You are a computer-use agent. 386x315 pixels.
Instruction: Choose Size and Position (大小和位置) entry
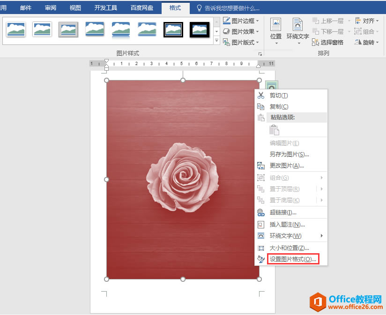tap(291, 248)
